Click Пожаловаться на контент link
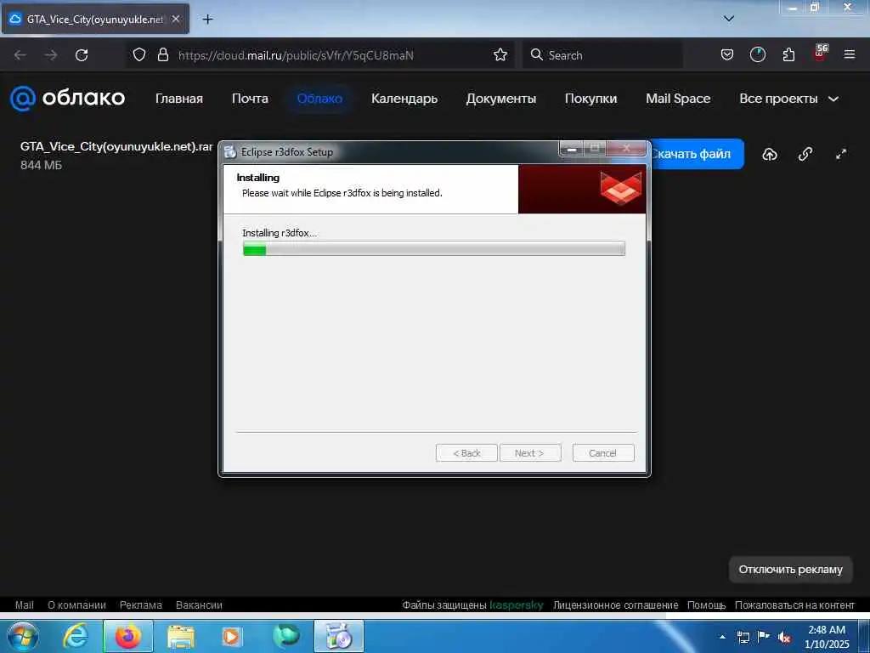 [794, 605]
